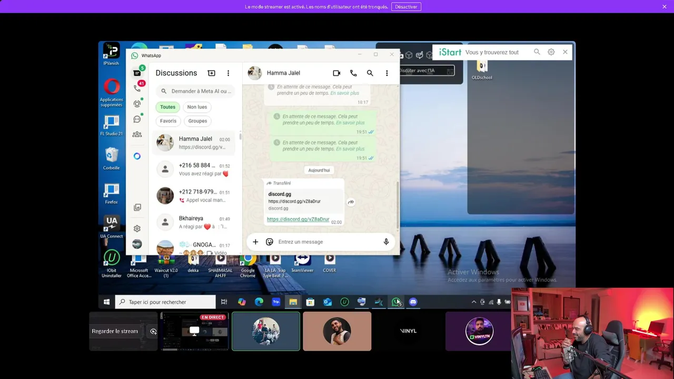
Task: Select the Non lues filter chip
Action: (197, 107)
